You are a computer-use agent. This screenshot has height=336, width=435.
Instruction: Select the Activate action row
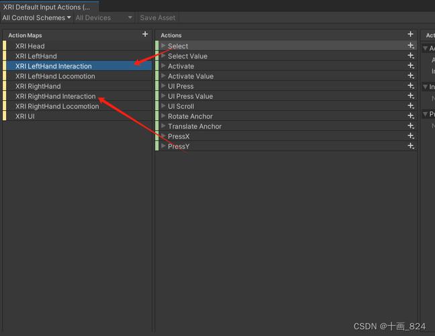pyautogui.click(x=286, y=66)
